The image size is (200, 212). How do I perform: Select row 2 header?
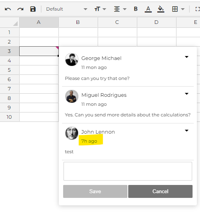(9, 42)
